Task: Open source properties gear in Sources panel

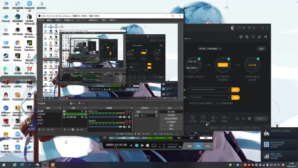Action: 73,130
